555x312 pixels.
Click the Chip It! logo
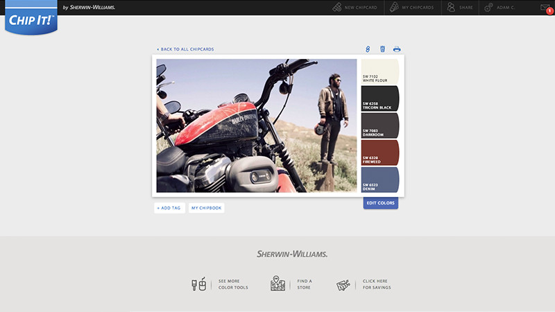coord(31,18)
